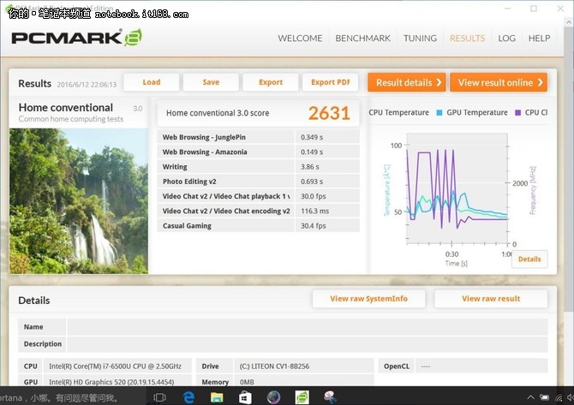The image size is (574, 405).
Task: Click the Description field in Details
Action: [x=308, y=344]
